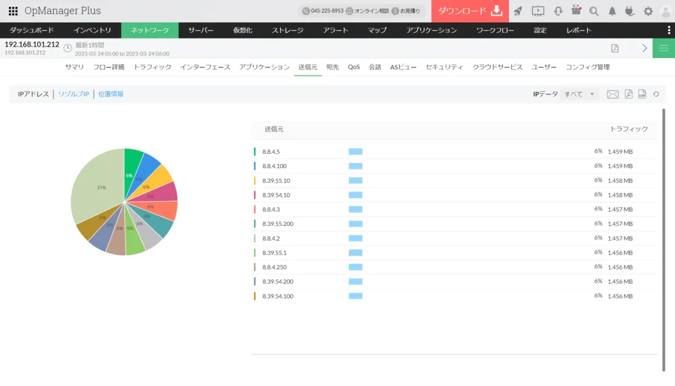The height and width of the screenshot is (386, 675).
Task: Switch to the フロー詳細 tab
Action: 109,67
